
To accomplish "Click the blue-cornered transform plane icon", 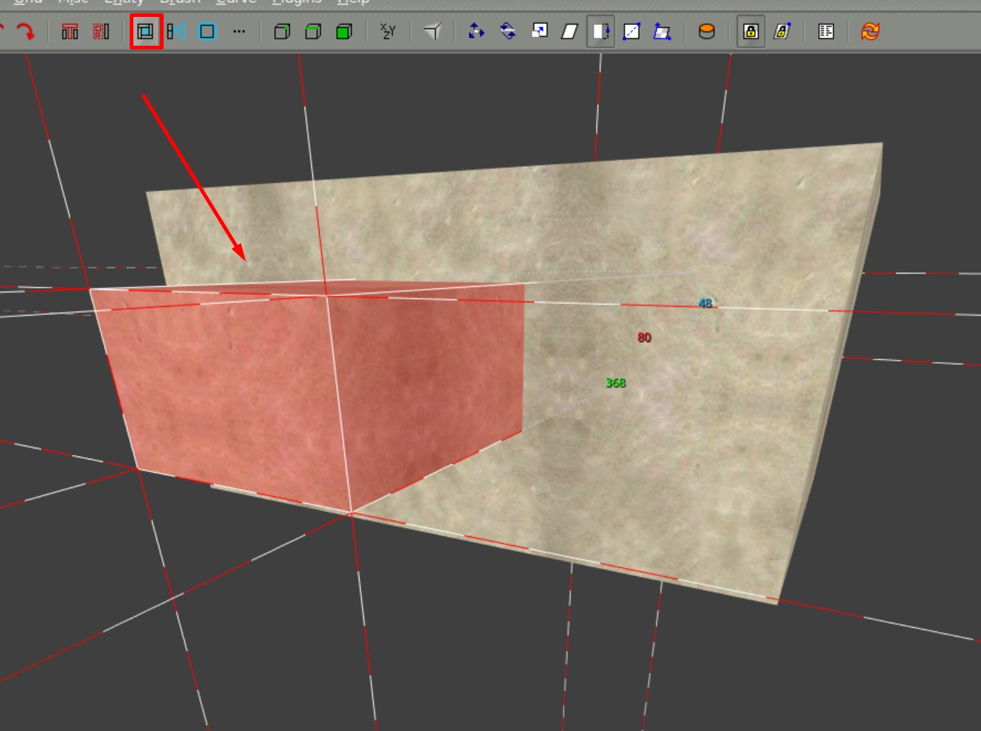I will click(663, 32).
